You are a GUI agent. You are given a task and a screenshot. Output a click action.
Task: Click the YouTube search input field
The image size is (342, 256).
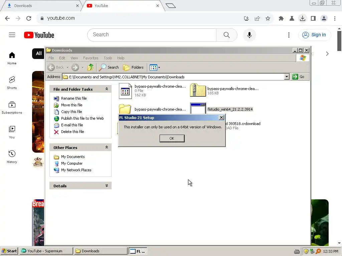[152, 35]
